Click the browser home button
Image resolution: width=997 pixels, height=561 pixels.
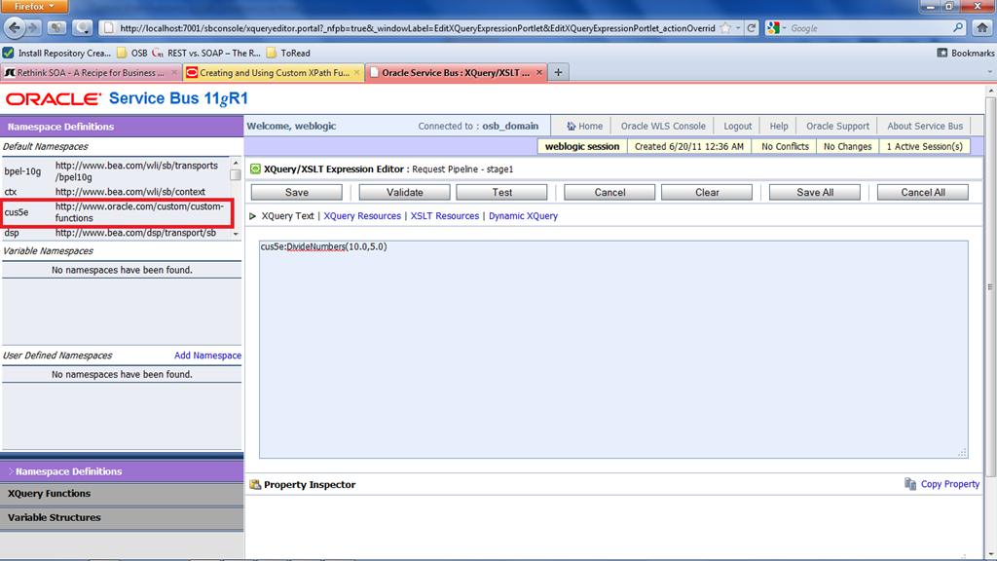coord(981,28)
